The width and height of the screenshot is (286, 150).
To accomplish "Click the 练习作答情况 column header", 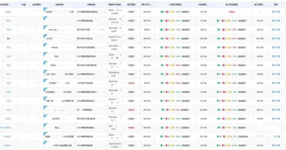I will click(x=232, y=4).
